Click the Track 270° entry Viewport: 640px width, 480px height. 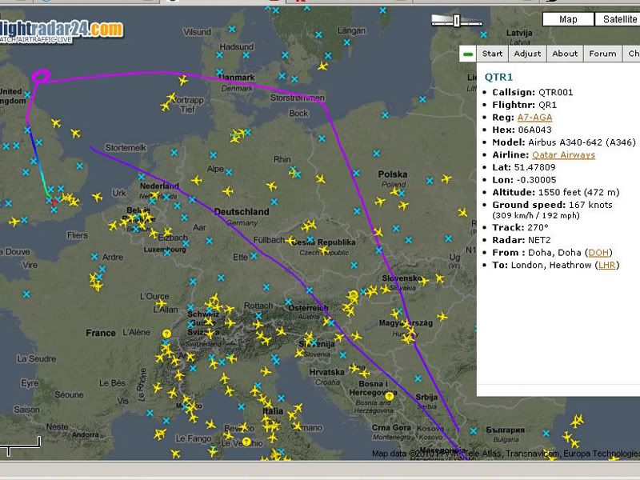(x=521, y=227)
